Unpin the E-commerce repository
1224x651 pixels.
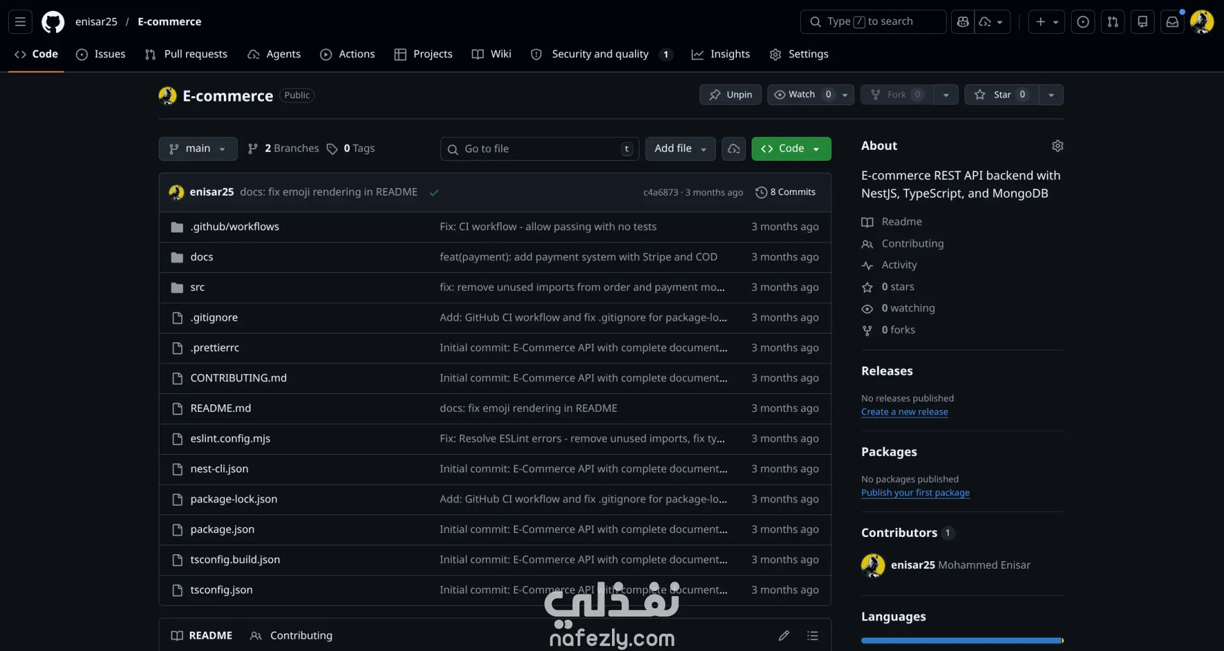coord(731,94)
